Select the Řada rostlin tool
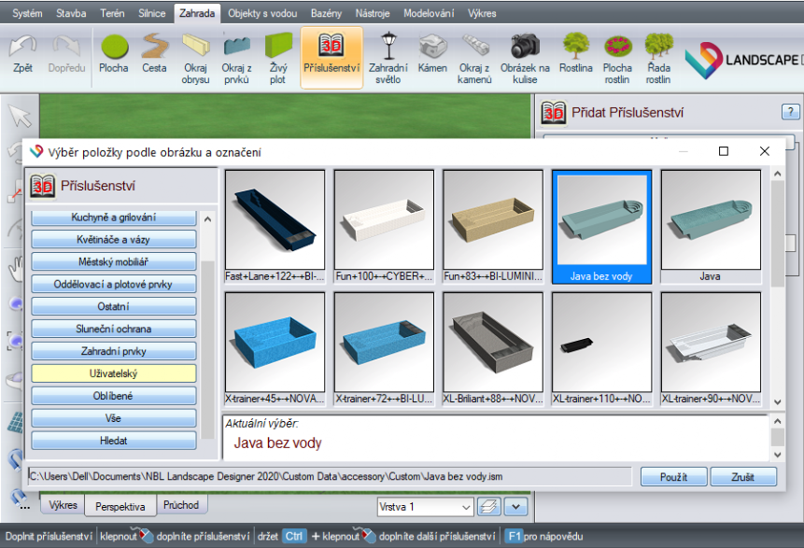Viewport: 804px width, 548px height. [658, 59]
